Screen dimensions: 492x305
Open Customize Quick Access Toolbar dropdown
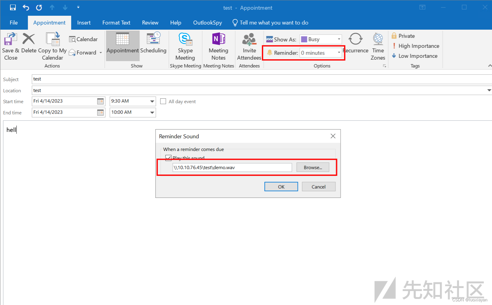tap(78, 7)
